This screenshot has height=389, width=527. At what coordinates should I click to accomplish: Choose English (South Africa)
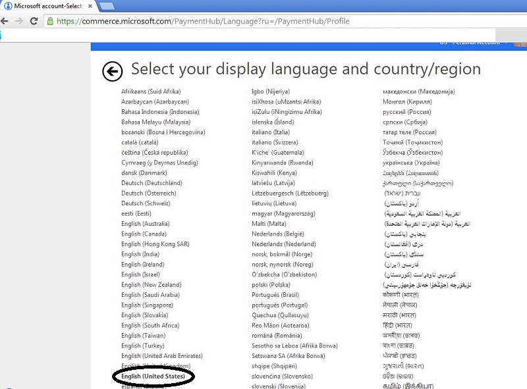pyautogui.click(x=150, y=325)
